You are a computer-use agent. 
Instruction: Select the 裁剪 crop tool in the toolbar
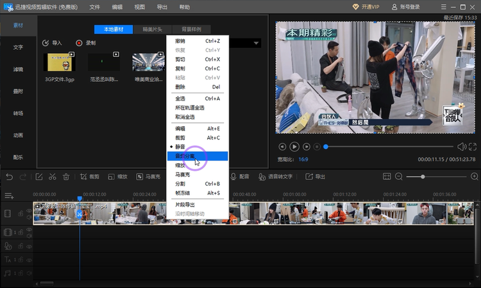tap(90, 177)
